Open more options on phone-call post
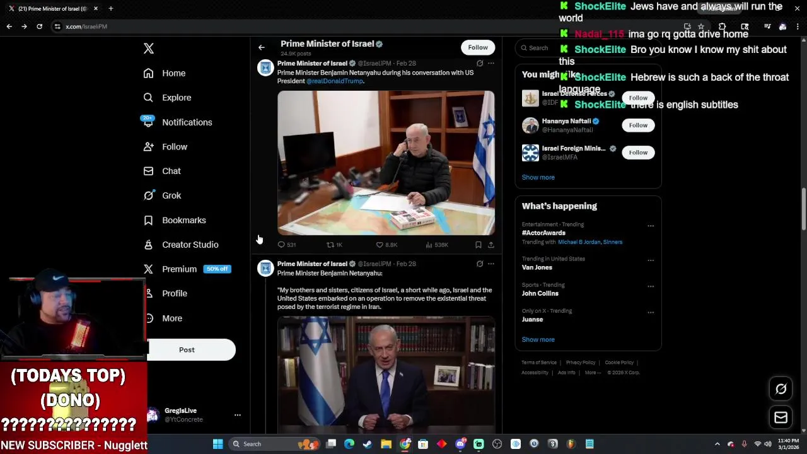807x454 pixels. coord(491,63)
